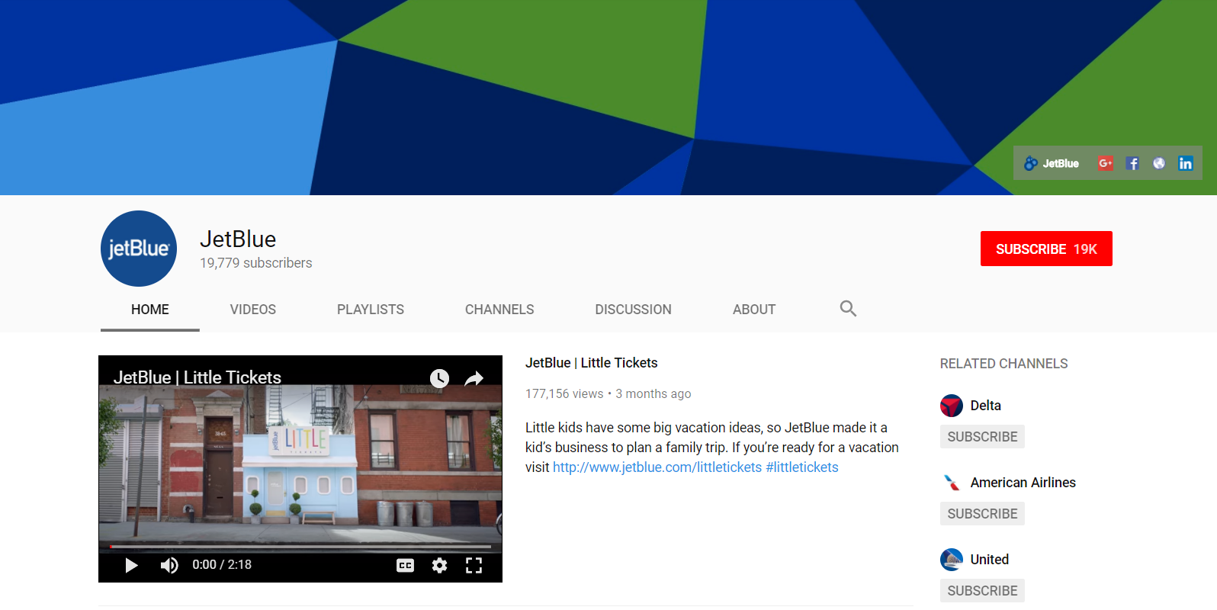Open the Facebook banner icon
1217x610 pixels.
point(1132,163)
